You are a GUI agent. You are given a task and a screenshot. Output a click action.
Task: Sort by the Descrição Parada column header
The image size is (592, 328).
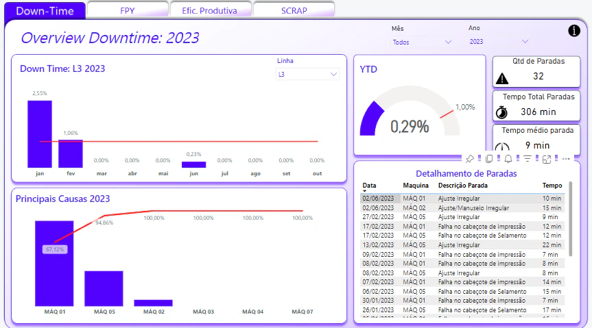click(x=463, y=186)
